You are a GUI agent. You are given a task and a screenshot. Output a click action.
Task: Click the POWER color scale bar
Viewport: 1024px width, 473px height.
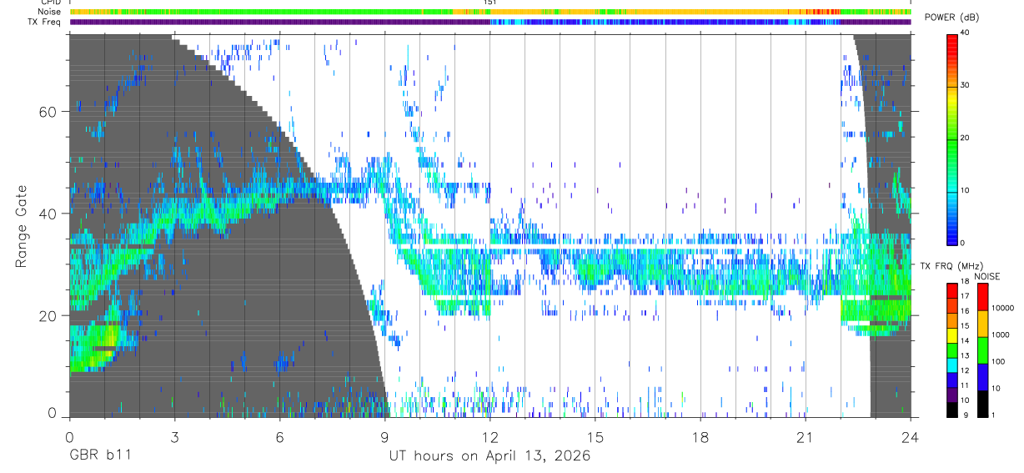[x=951, y=138]
